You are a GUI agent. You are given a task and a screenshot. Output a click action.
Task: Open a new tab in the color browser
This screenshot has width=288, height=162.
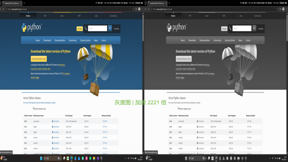24,3
